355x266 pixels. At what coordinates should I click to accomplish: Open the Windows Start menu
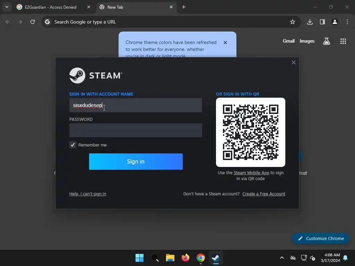click(x=139, y=258)
